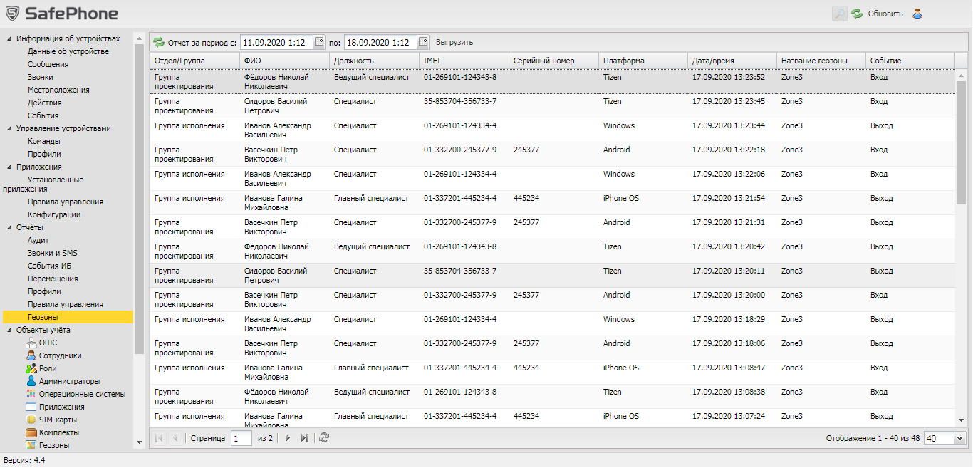Image resolution: width=973 pixels, height=468 pixels.
Task: Collapse Управление устройствами section
Action: pos(9,128)
